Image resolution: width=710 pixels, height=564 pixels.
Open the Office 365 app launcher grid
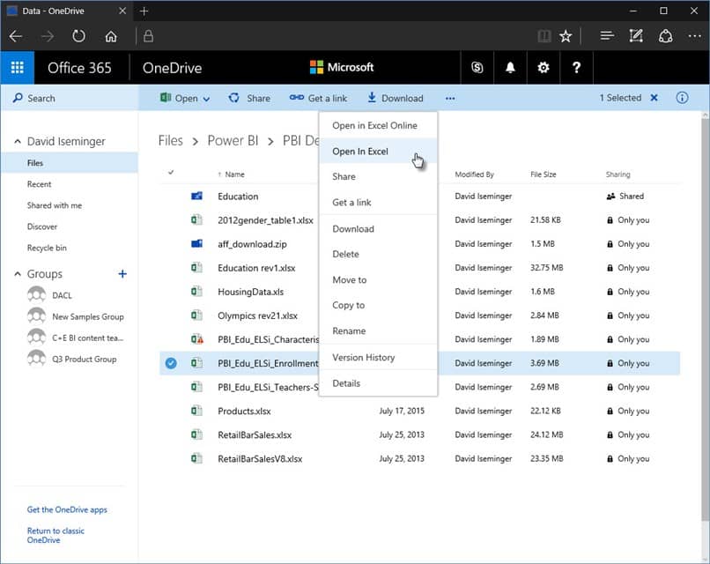[x=17, y=68]
